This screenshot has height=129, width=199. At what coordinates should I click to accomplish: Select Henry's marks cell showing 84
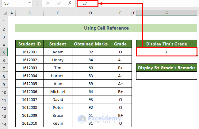[91, 60]
